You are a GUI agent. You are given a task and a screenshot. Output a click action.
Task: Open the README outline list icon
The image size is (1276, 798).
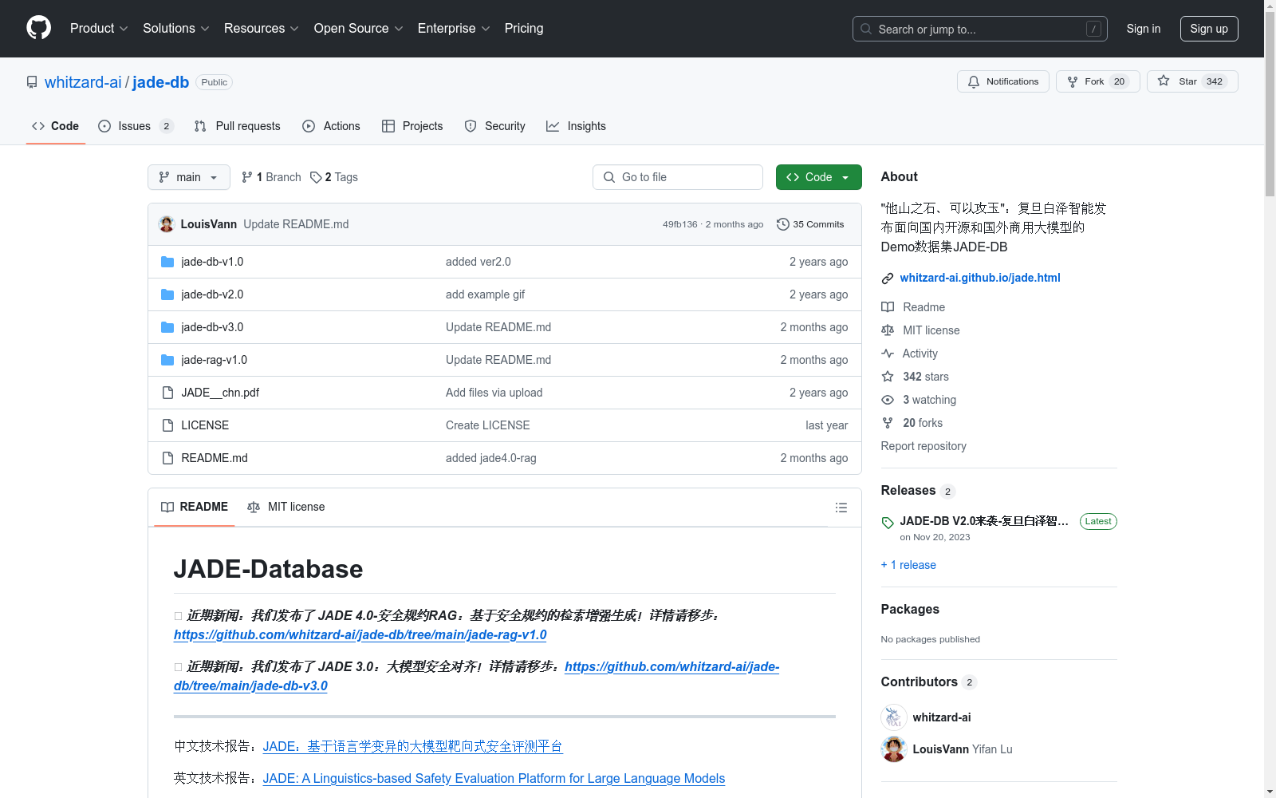(x=841, y=508)
